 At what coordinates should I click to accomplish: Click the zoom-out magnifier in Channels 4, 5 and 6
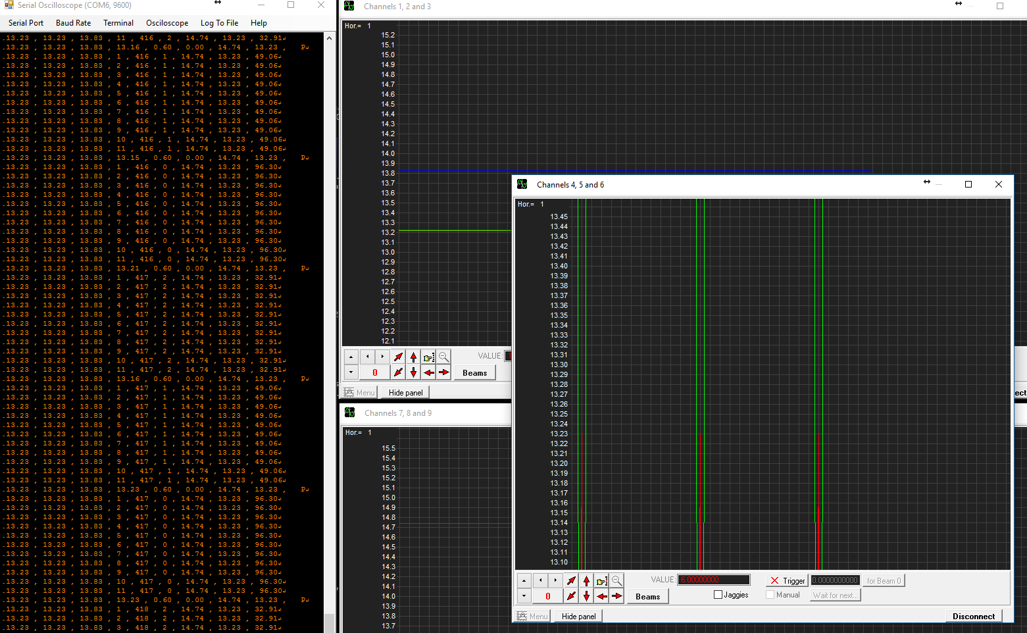click(616, 580)
